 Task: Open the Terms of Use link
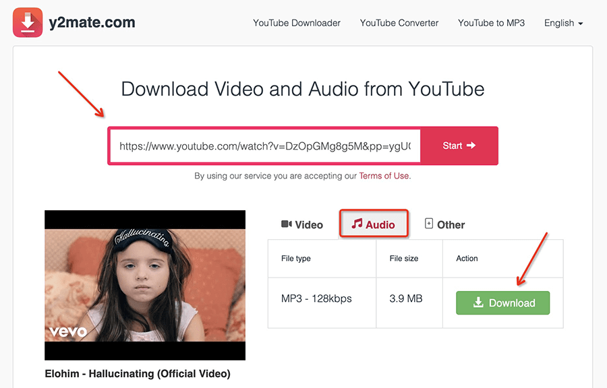[x=384, y=176]
